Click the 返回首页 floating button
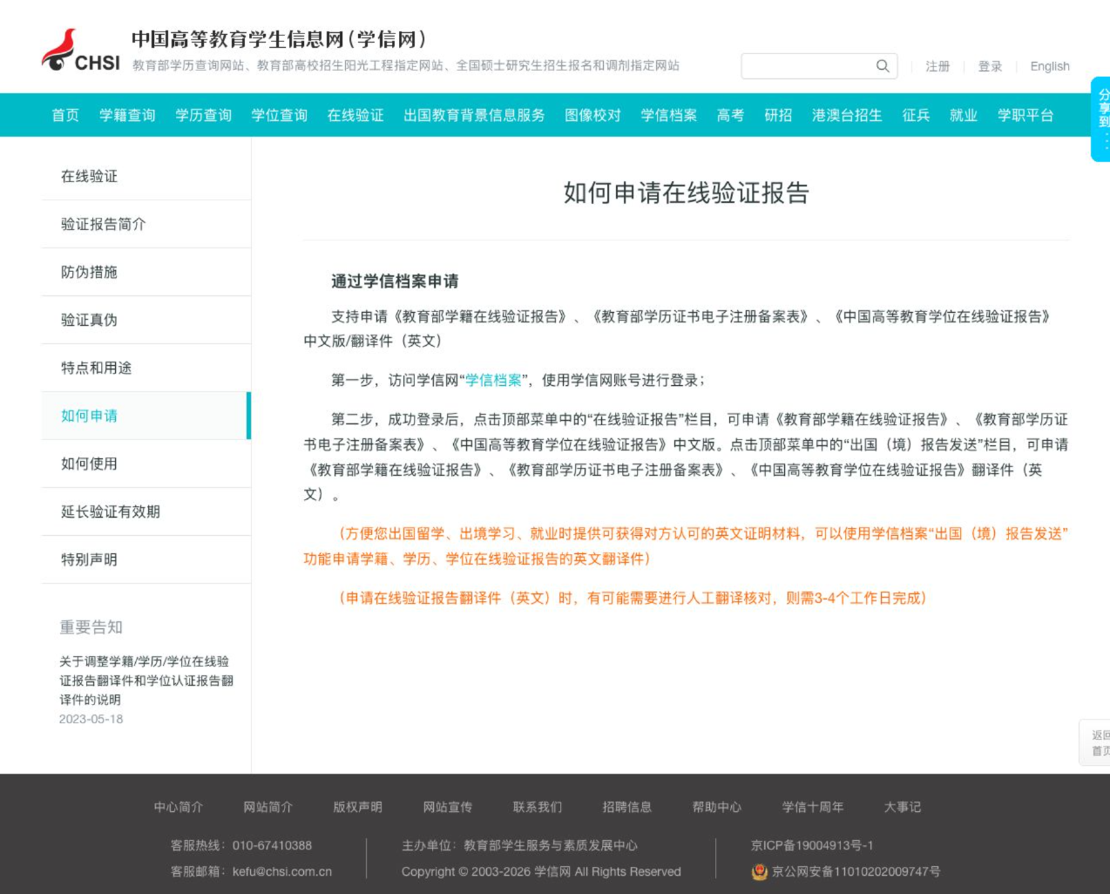Screen dimensions: 1110x894 click(1095, 742)
